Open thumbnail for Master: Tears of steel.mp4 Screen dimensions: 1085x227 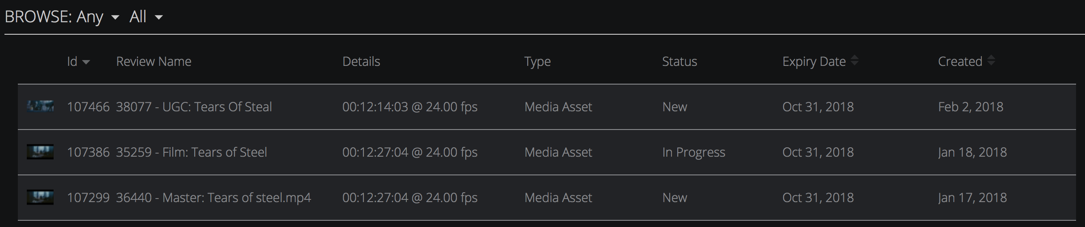[x=40, y=198]
